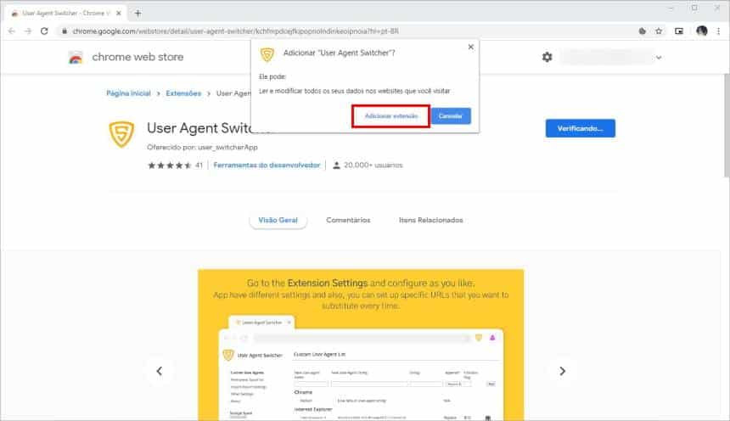Screen dimensions: 730x421
Task: Go to Extensões breadcrumb
Action: point(183,93)
